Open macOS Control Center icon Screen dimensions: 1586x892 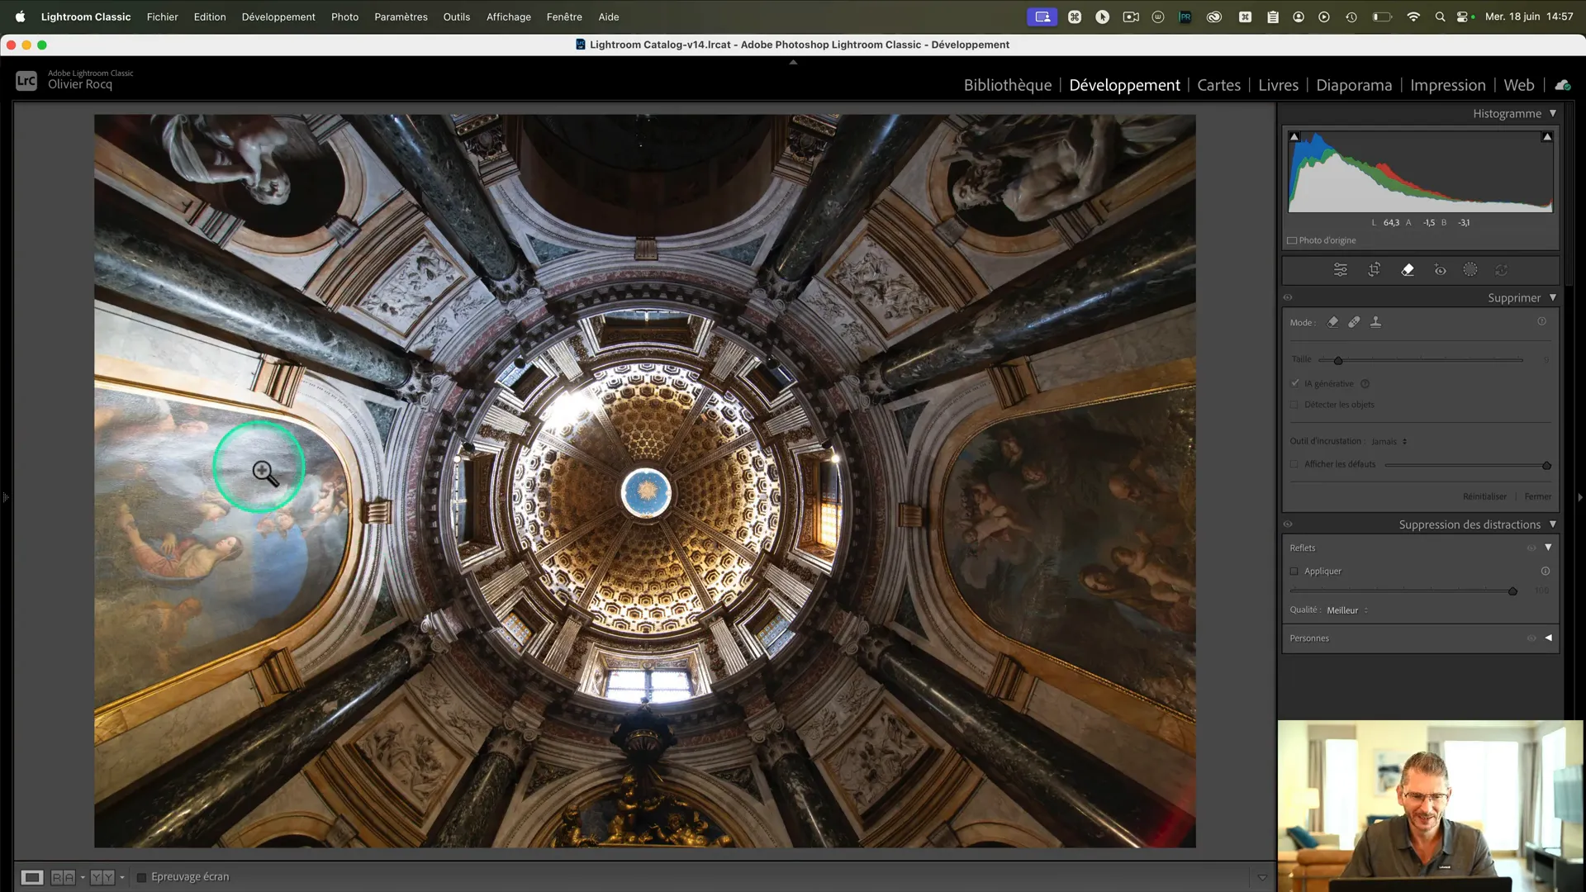1462,17
